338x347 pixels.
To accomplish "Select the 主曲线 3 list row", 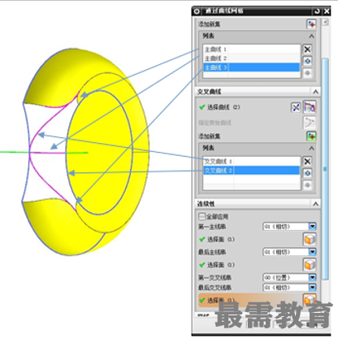I will (x=251, y=67).
